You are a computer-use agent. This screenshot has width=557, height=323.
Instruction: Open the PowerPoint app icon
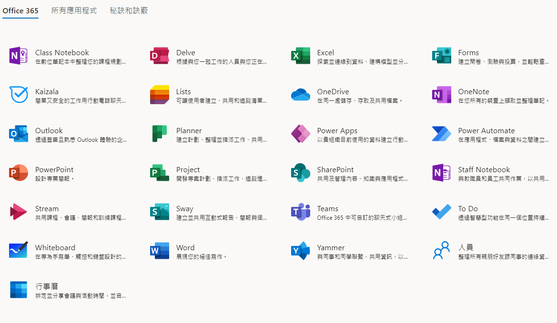click(19, 173)
